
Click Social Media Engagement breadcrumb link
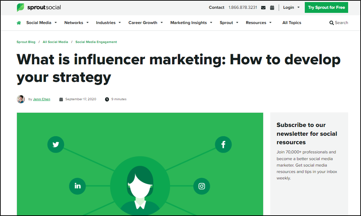coord(96,42)
